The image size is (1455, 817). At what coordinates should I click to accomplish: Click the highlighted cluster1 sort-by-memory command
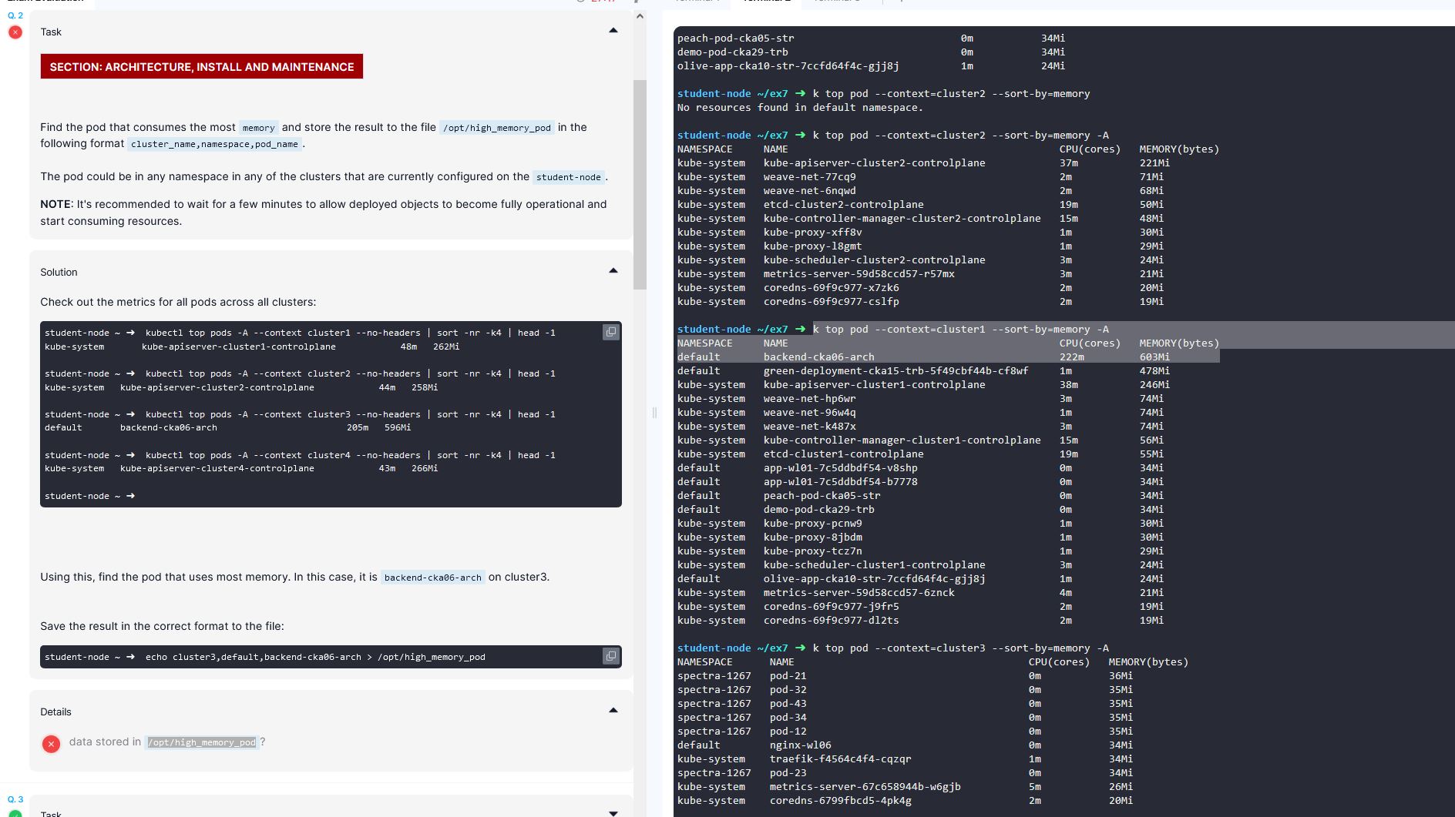[960, 330]
